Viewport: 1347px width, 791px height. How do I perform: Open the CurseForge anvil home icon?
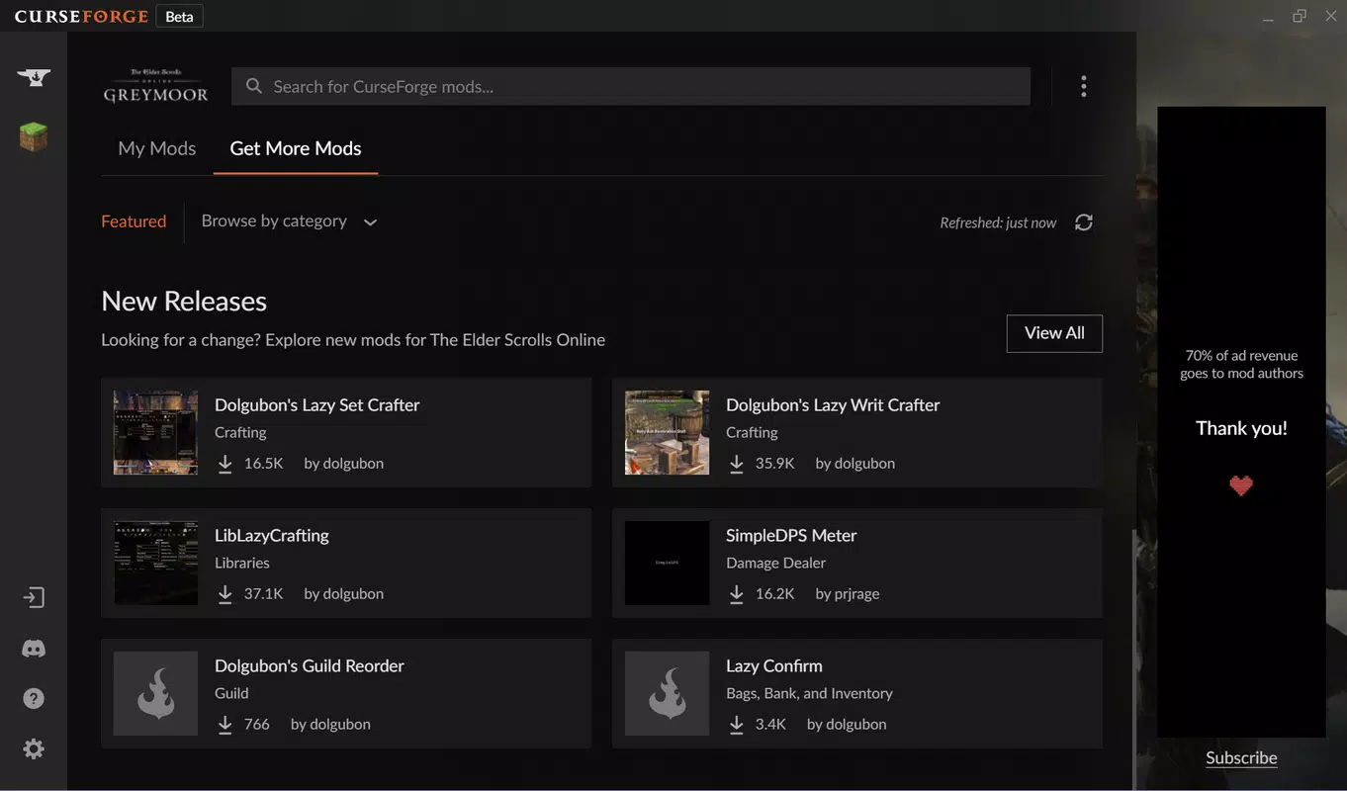34,77
